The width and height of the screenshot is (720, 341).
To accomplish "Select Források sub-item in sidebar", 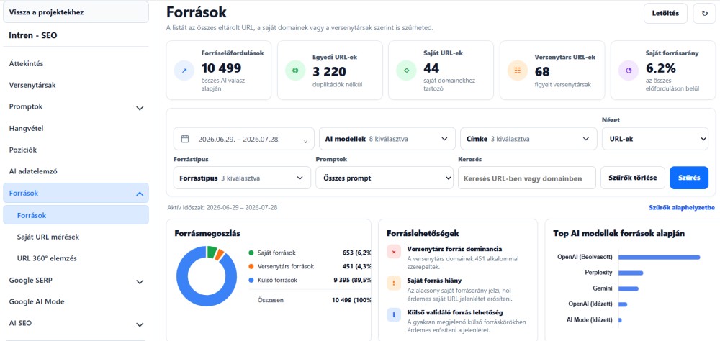I will pos(76,215).
